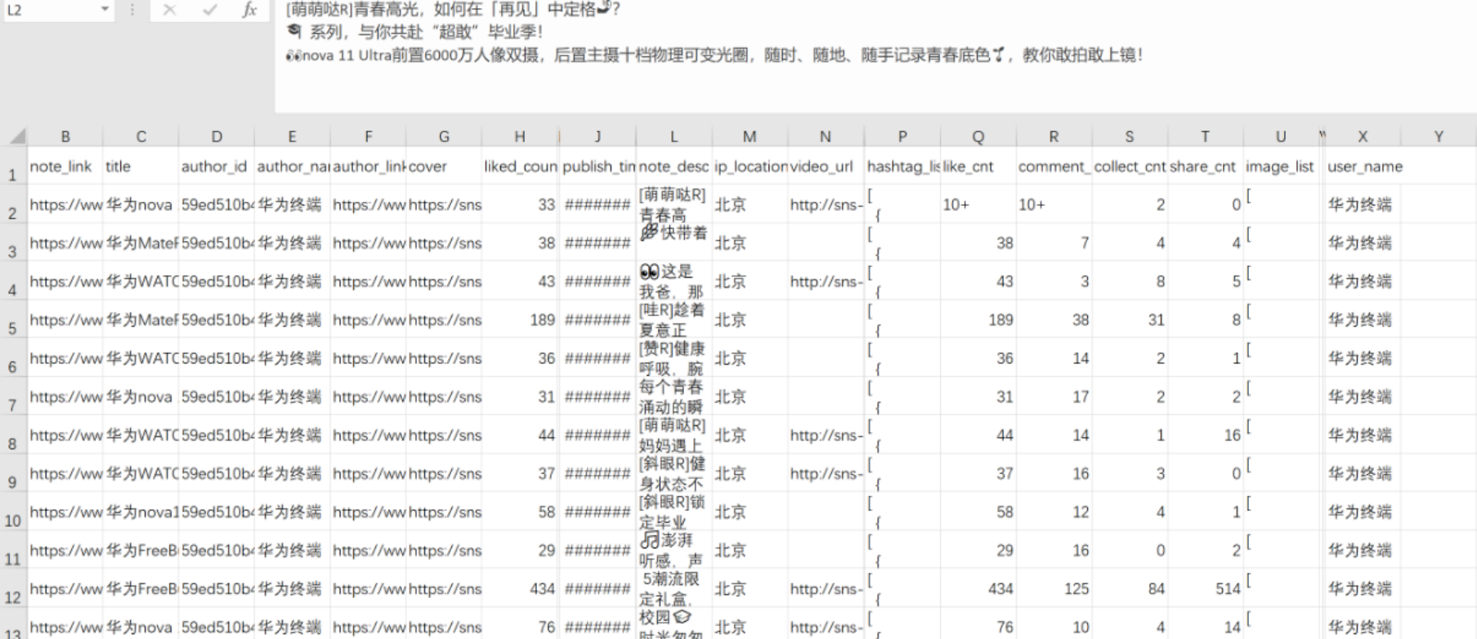This screenshot has width=1477, height=639.
Task: Click the cover header cell
Action: point(444,166)
